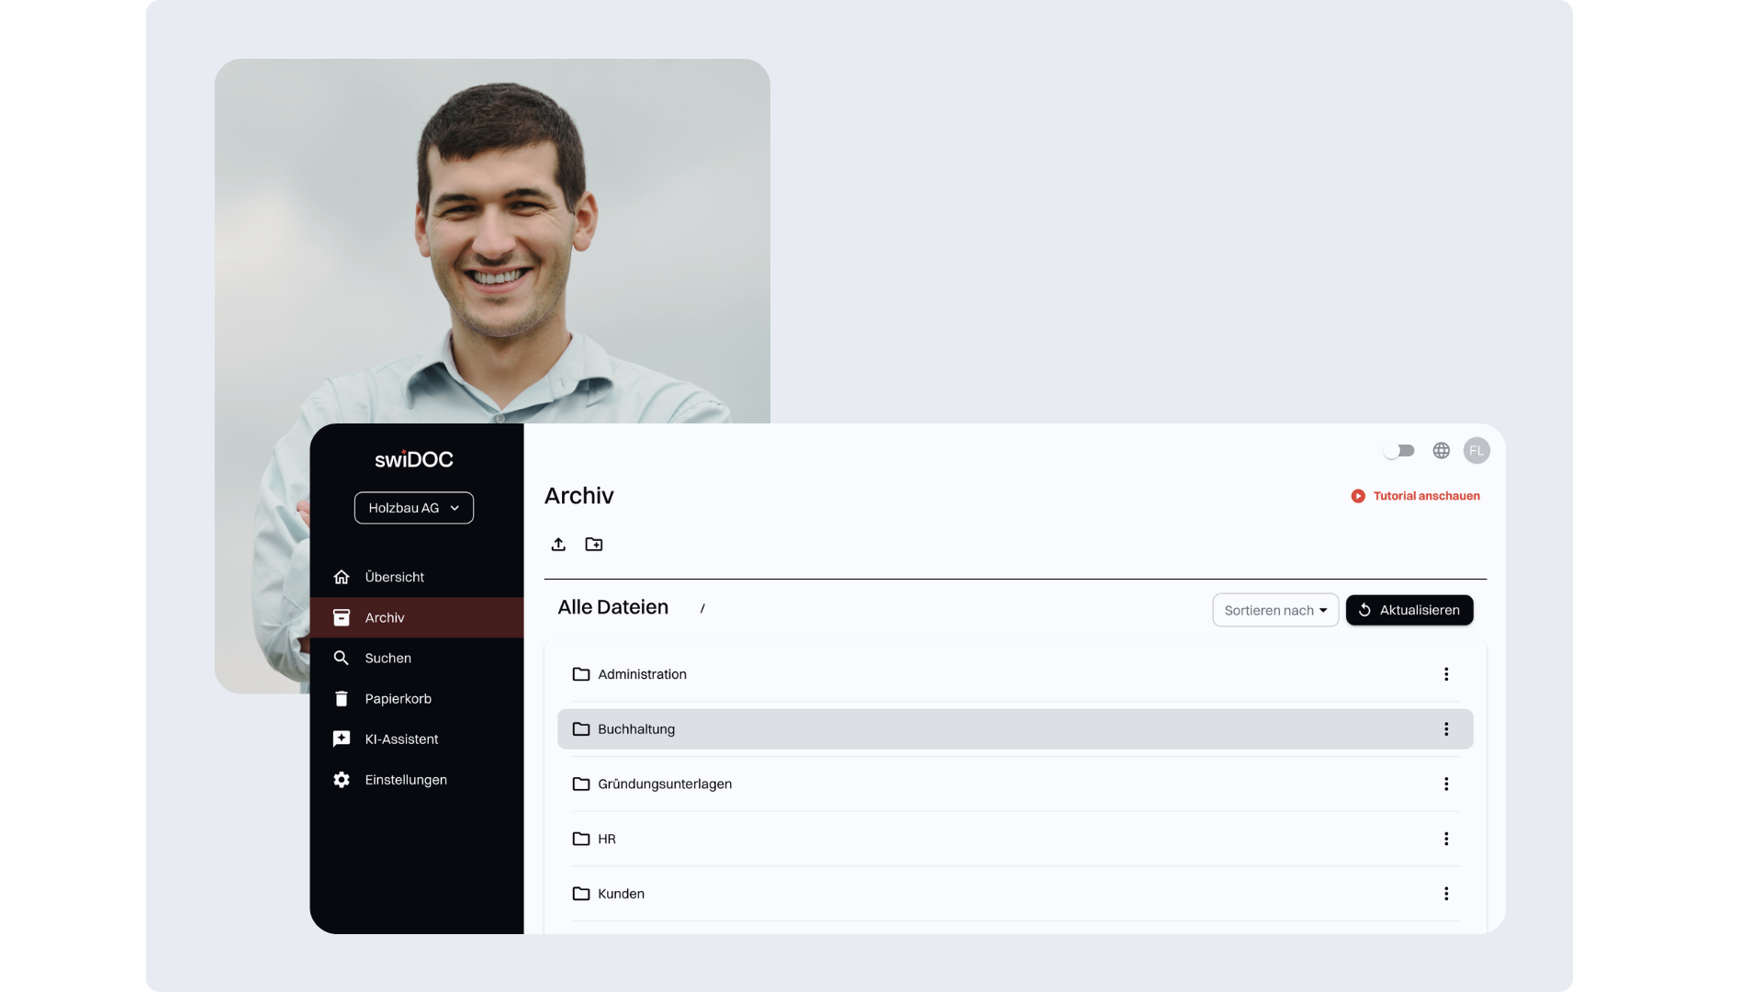Click the Aktualisieren button
The width and height of the screenshot is (1763, 992).
[x=1409, y=611]
